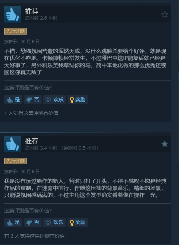The height and width of the screenshot is (245, 179).
Task: Vote 是 (yes) on the second review
Action: (x=13, y=222)
